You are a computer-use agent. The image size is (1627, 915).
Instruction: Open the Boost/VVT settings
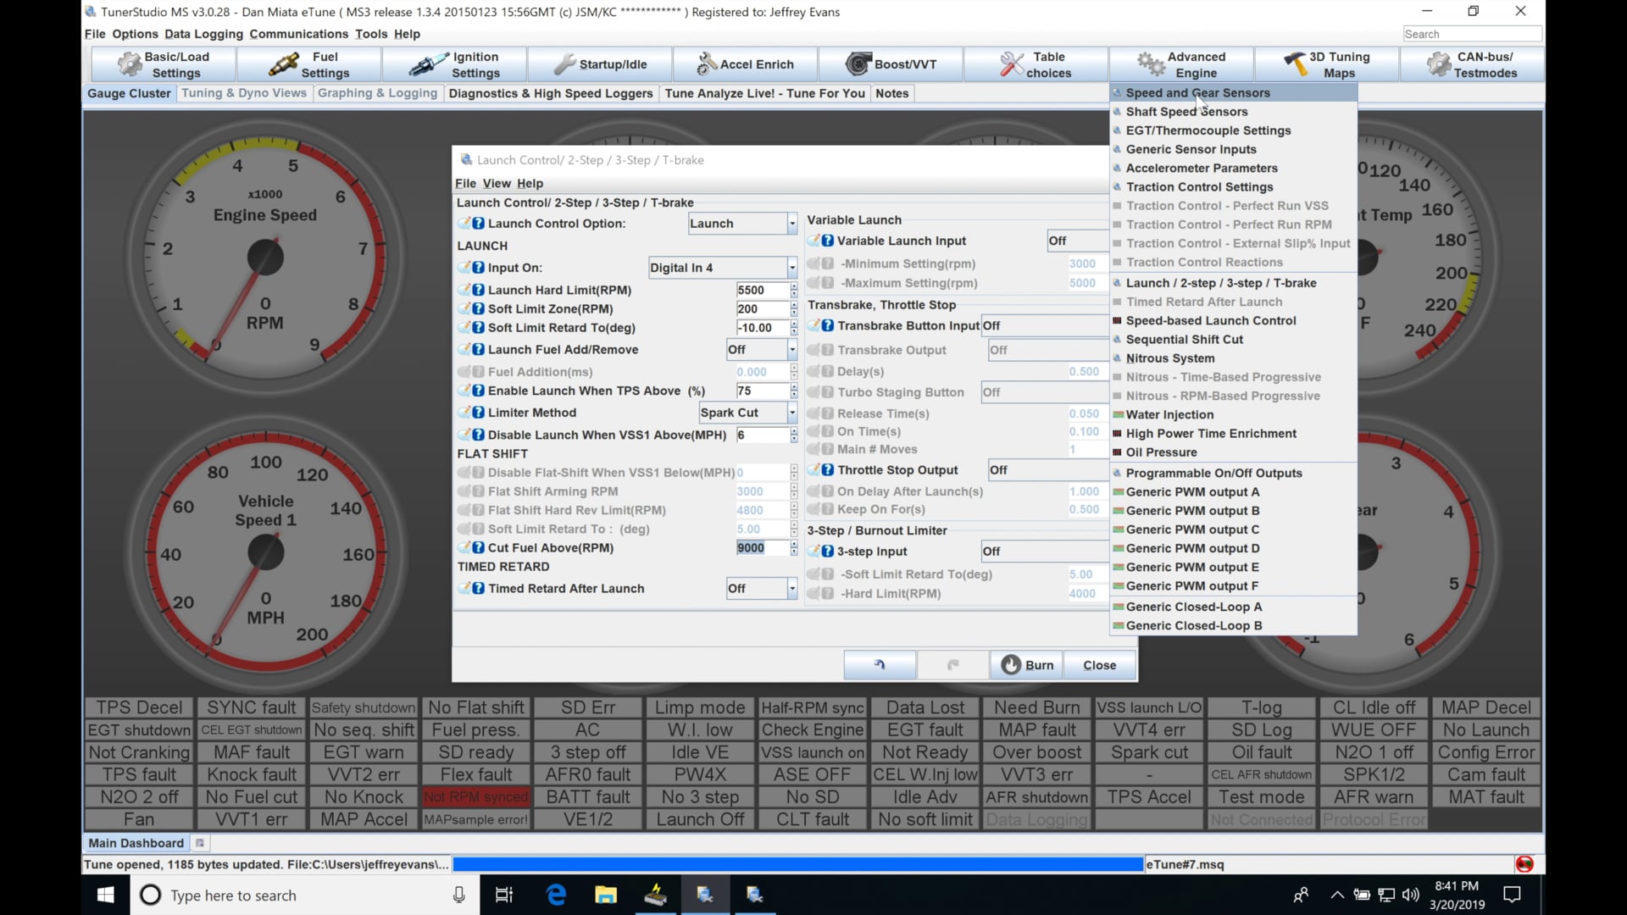point(890,64)
